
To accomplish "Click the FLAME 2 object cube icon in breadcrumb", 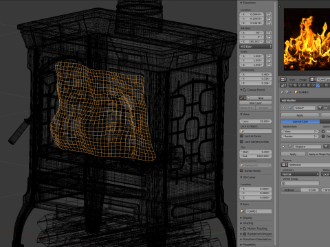I will [x=296, y=92].
